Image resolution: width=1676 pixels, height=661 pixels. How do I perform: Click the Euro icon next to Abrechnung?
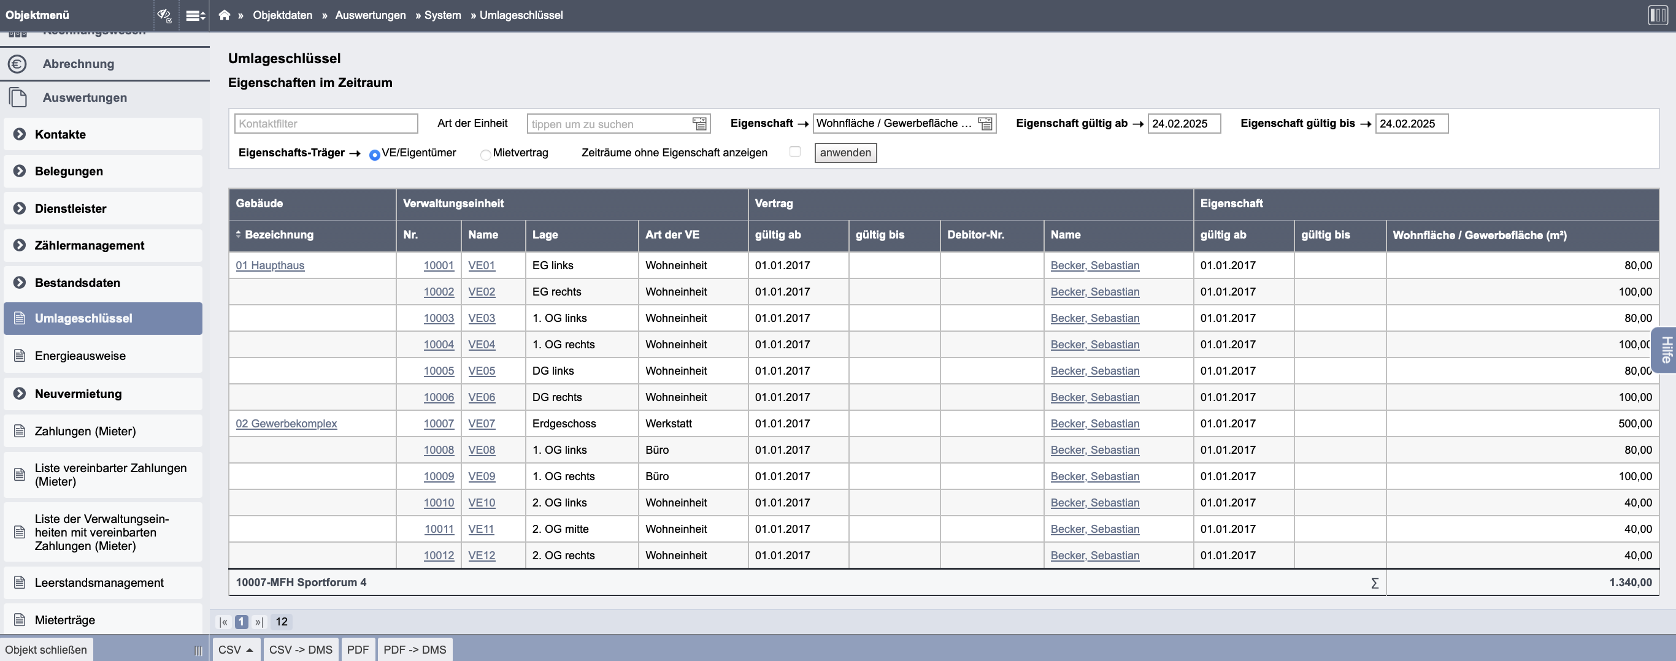[18, 64]
